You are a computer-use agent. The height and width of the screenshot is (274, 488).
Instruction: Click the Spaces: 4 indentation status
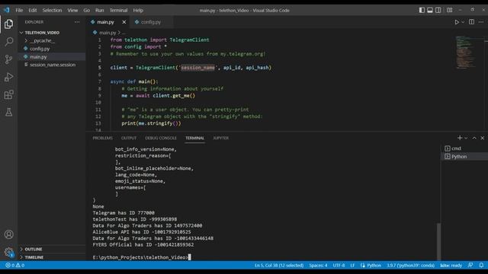click(318, 266)
